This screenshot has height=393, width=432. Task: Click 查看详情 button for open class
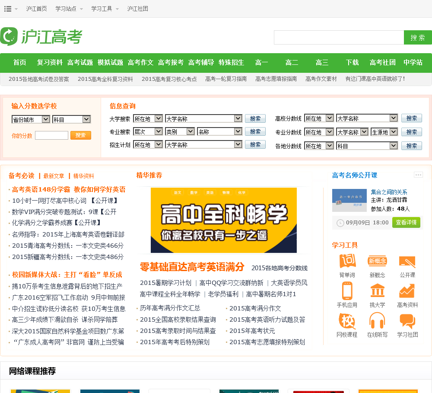pyautogui.click(x=406, y=222)
